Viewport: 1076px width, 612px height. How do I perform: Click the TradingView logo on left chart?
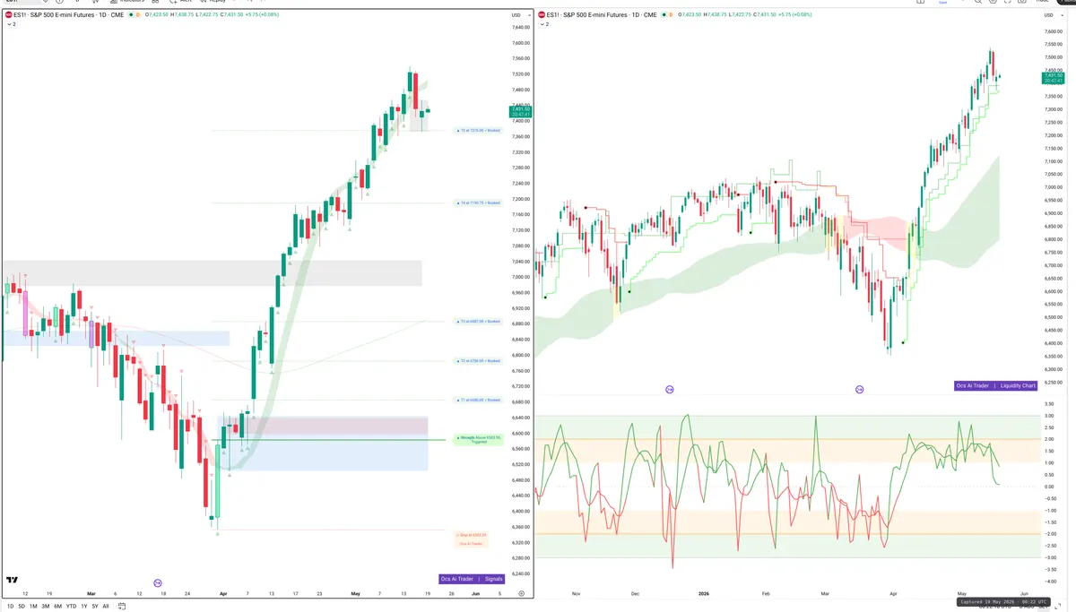click(x=13, y=580)
